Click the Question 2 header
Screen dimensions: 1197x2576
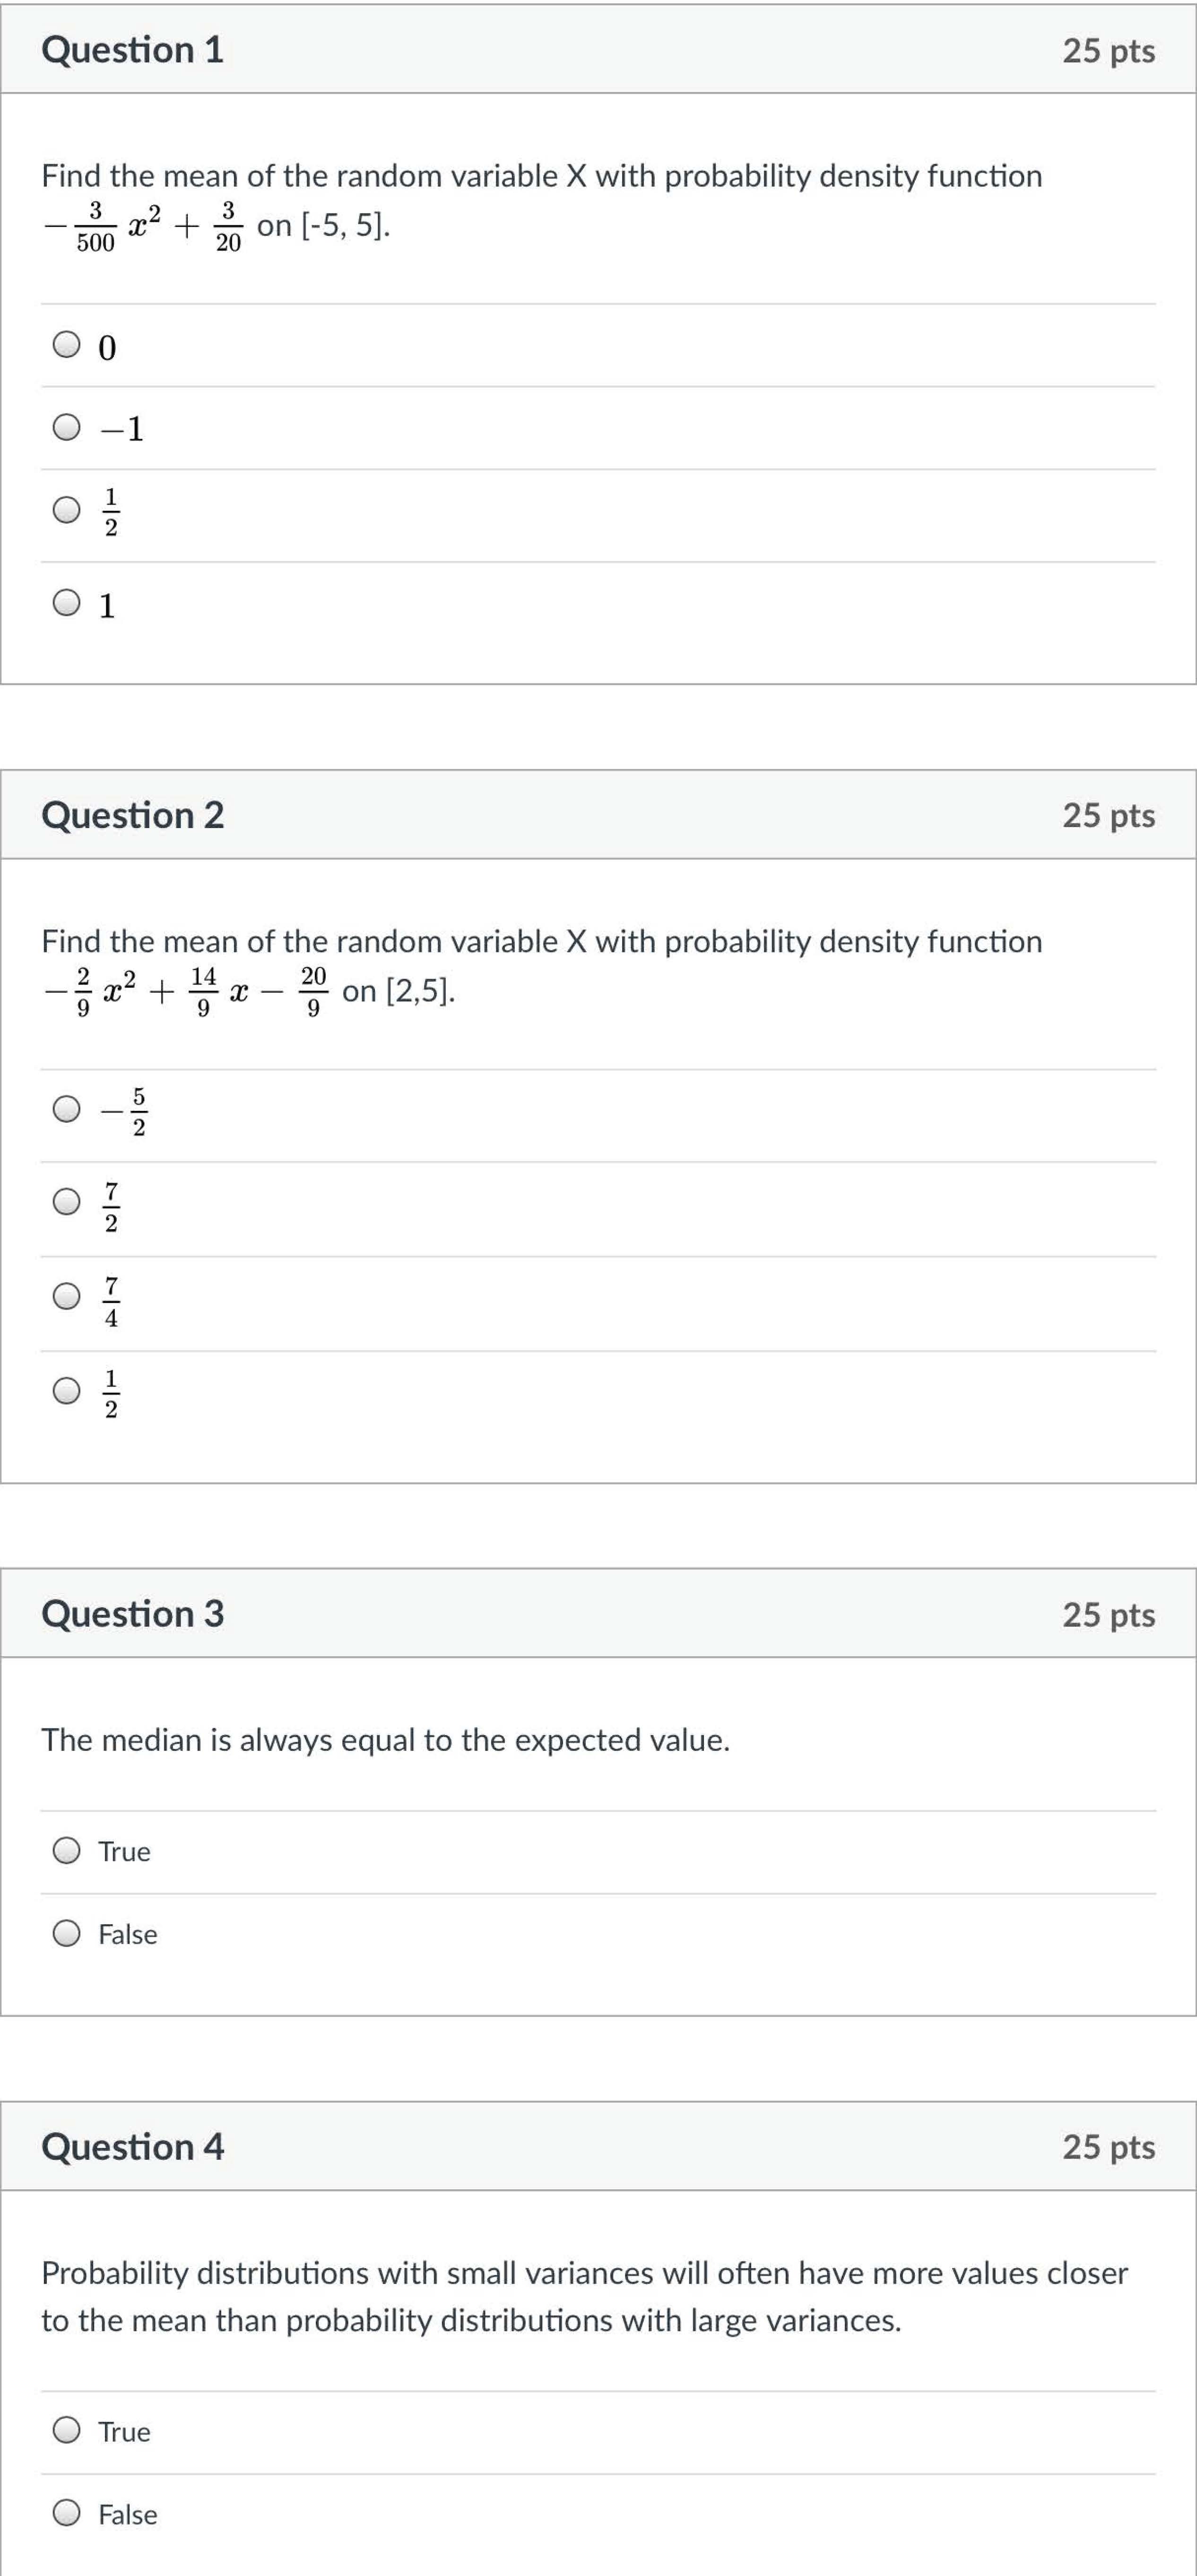coord(132,815)
